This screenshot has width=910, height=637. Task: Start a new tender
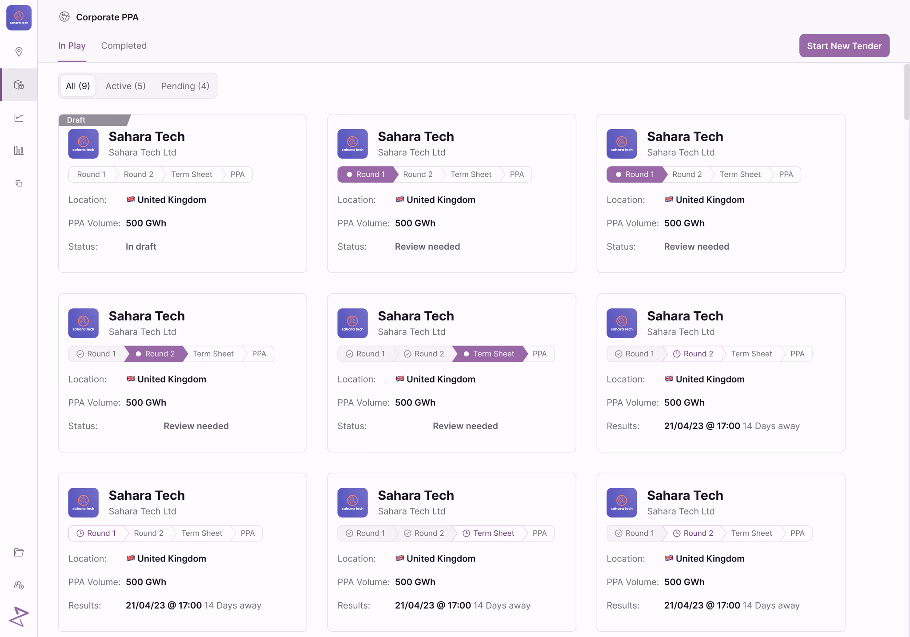pos(844,46)
